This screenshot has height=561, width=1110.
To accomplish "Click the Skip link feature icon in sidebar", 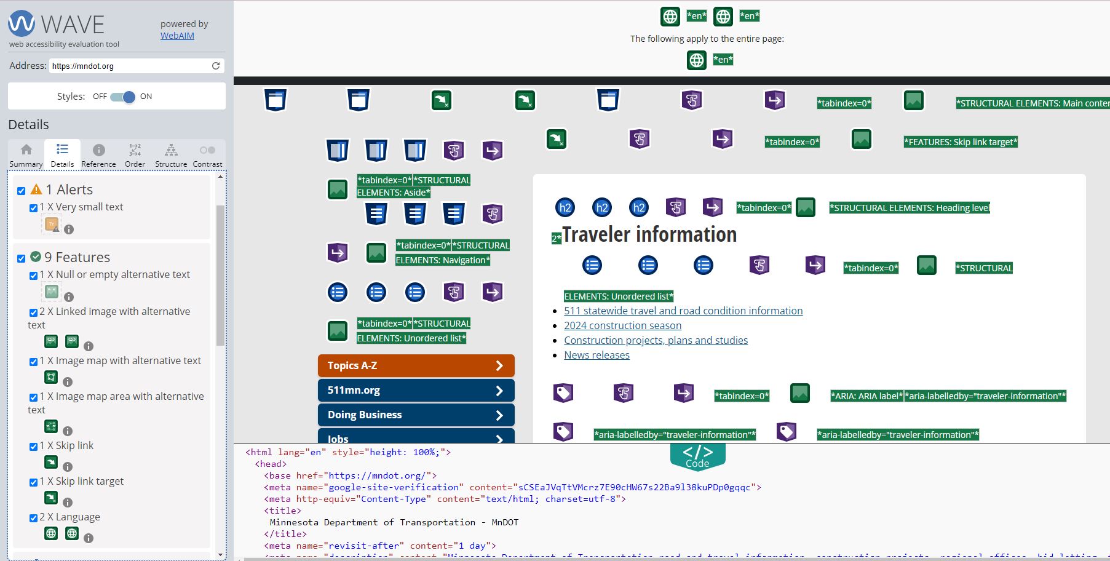I will click(x=51, y=462).
